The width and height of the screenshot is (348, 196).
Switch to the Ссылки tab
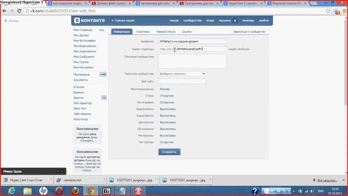(x=187, y=32)
